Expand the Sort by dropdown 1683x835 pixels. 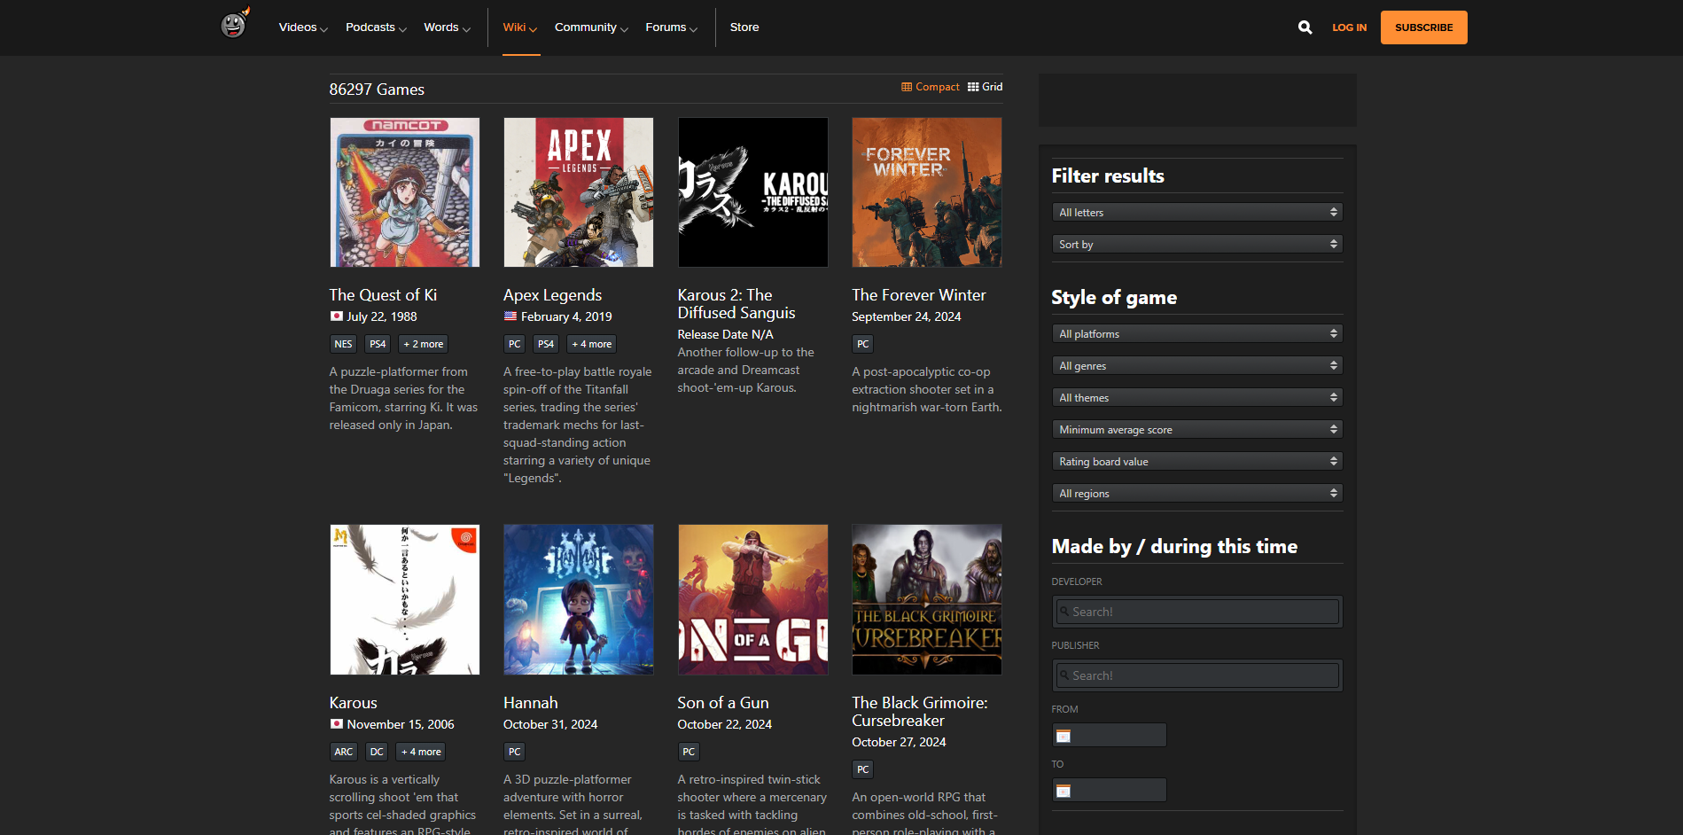(x=1197, y=245)
